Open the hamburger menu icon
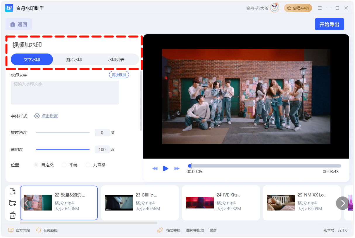The height and width of the screenshot is (238, 355). pos(320,8)
